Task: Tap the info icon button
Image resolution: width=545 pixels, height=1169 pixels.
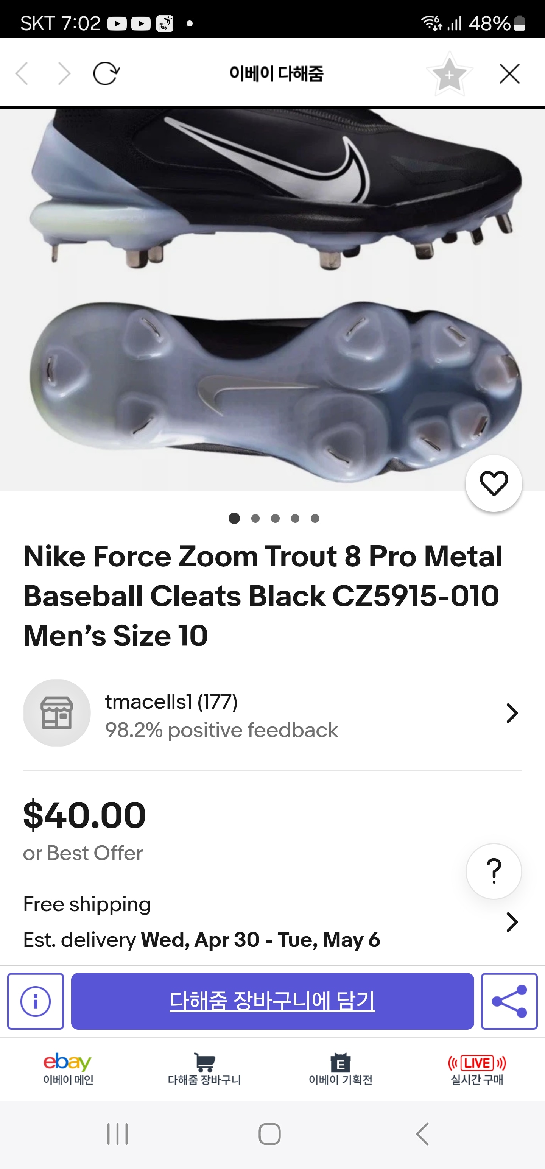Action: 36,1001
